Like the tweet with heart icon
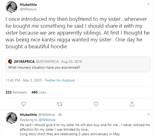Screen dimensions: 154x139 click(x=96, y=104)
